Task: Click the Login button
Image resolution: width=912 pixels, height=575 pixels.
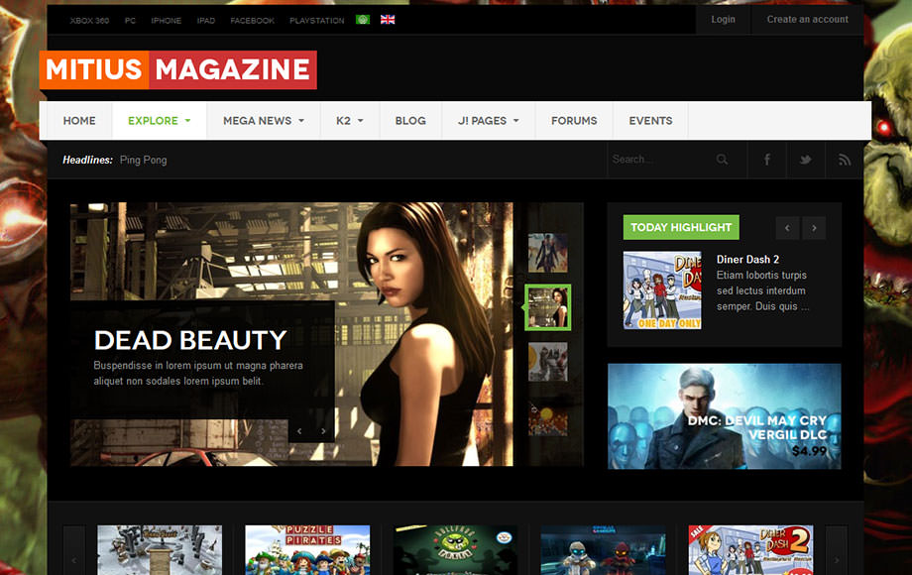Action: coord(723,20)
